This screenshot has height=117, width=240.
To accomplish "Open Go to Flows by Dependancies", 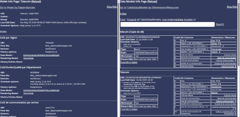I will 18,7.
